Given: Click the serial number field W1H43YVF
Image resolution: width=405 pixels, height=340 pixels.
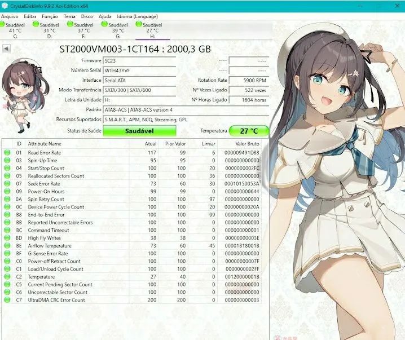Looking at the screenshot, I should coord(139,70).
